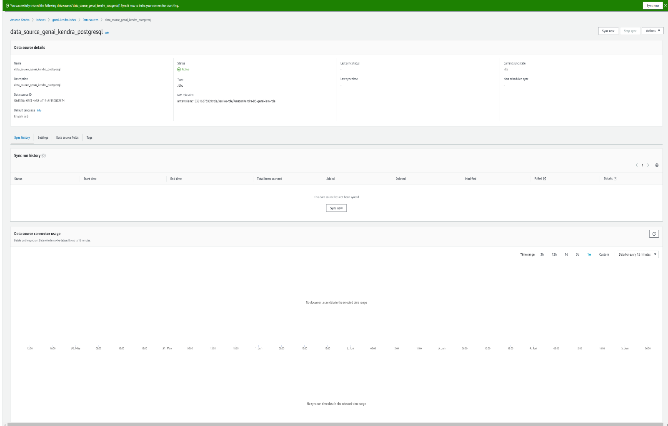Image resolution: width=668 pixels, height=426 pixels.
Task: Open the Default language Info link
Action: click(x=39, y=110)
